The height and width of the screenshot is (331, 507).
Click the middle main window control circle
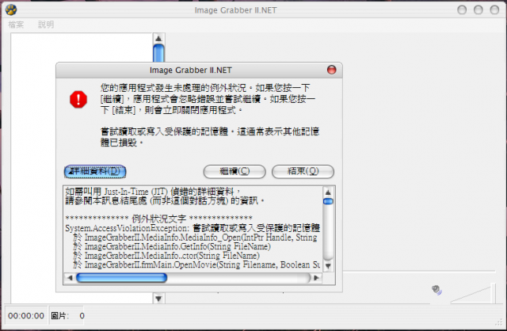pos(478,10)
